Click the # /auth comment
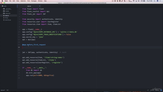 (63, 52)
